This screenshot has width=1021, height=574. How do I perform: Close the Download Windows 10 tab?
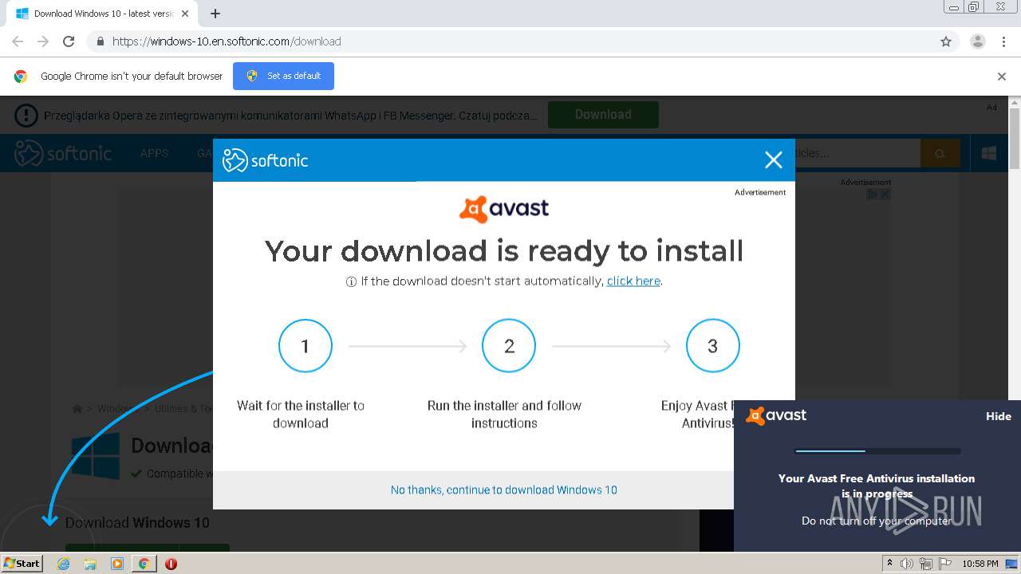click(185, 14)
